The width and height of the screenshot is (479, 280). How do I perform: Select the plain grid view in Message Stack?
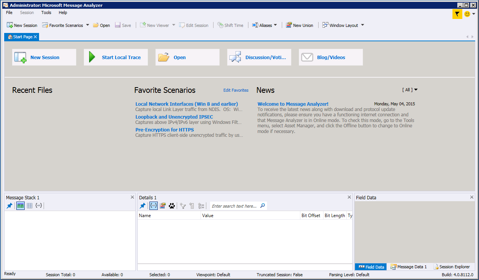pos(30,206)
